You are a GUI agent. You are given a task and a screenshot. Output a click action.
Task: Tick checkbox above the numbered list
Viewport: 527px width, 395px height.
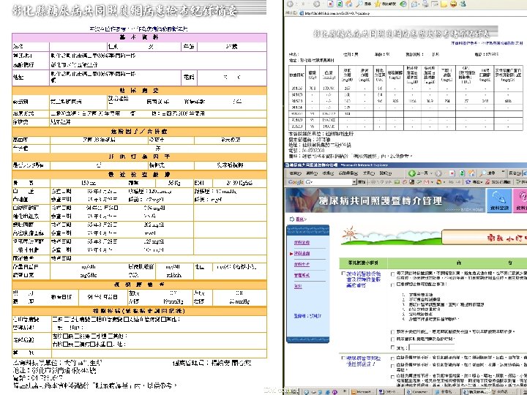(x=392, y=285)
